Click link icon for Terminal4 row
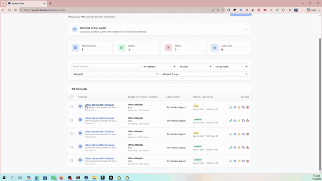The image size is (322, 181). click(x=231, y=147)
